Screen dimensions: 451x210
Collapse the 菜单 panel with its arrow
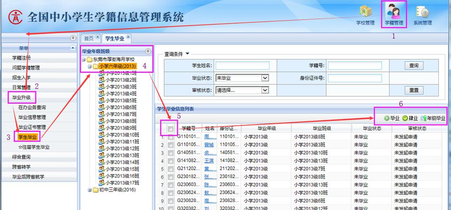tap(73, 48)
